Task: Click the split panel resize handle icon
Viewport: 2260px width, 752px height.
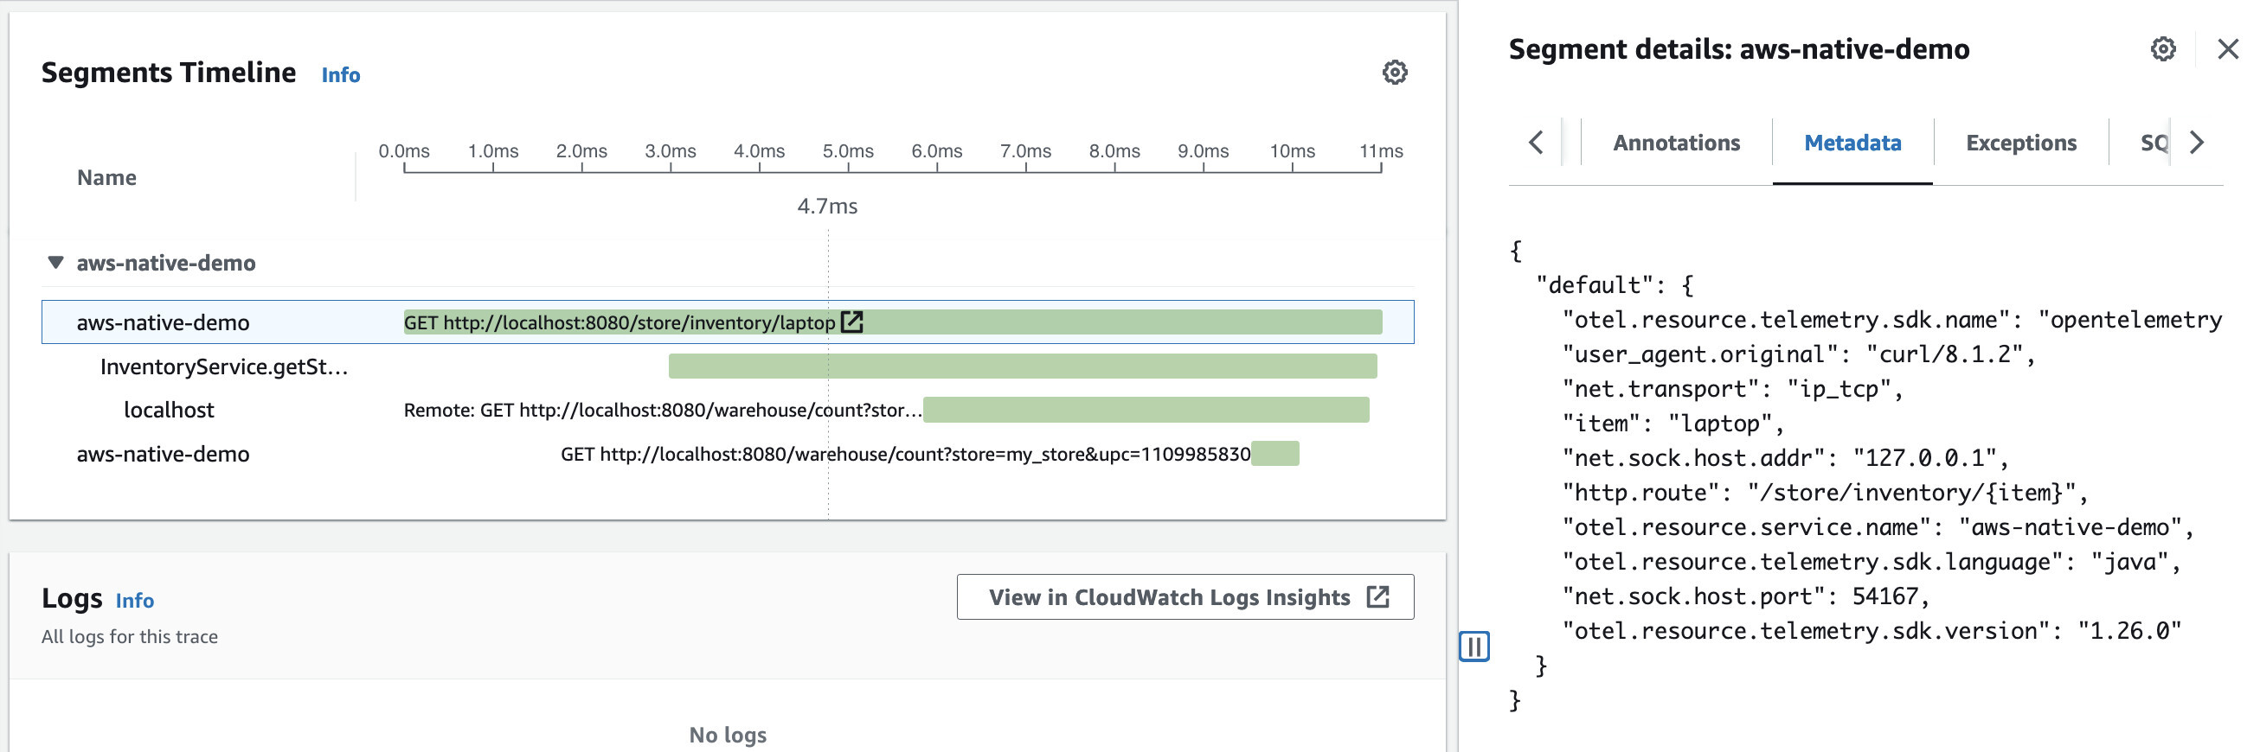Action: point(1473,647)
